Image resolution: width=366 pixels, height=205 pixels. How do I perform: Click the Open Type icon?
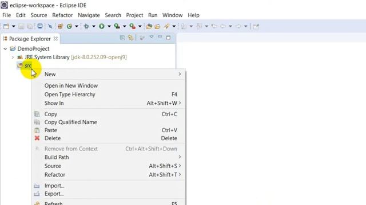pos(149,26)
